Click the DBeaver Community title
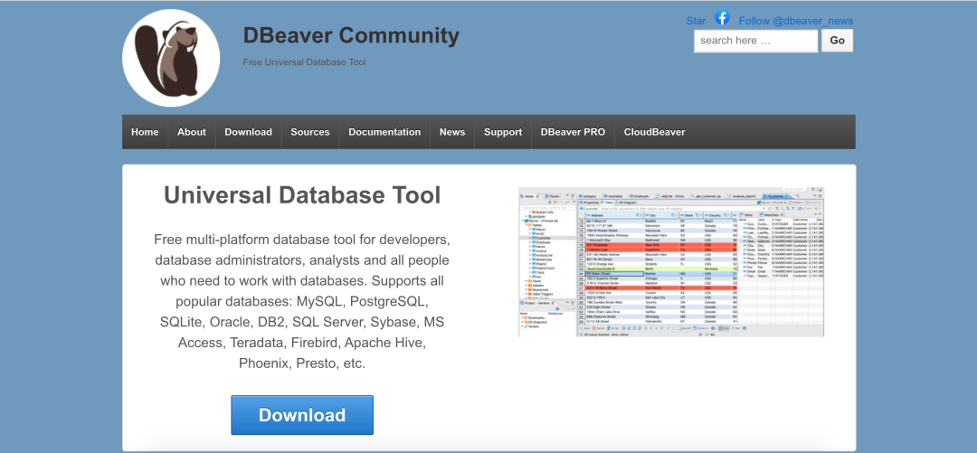The width and height of the screenshot is (977, 453). (x=351, y=36)
